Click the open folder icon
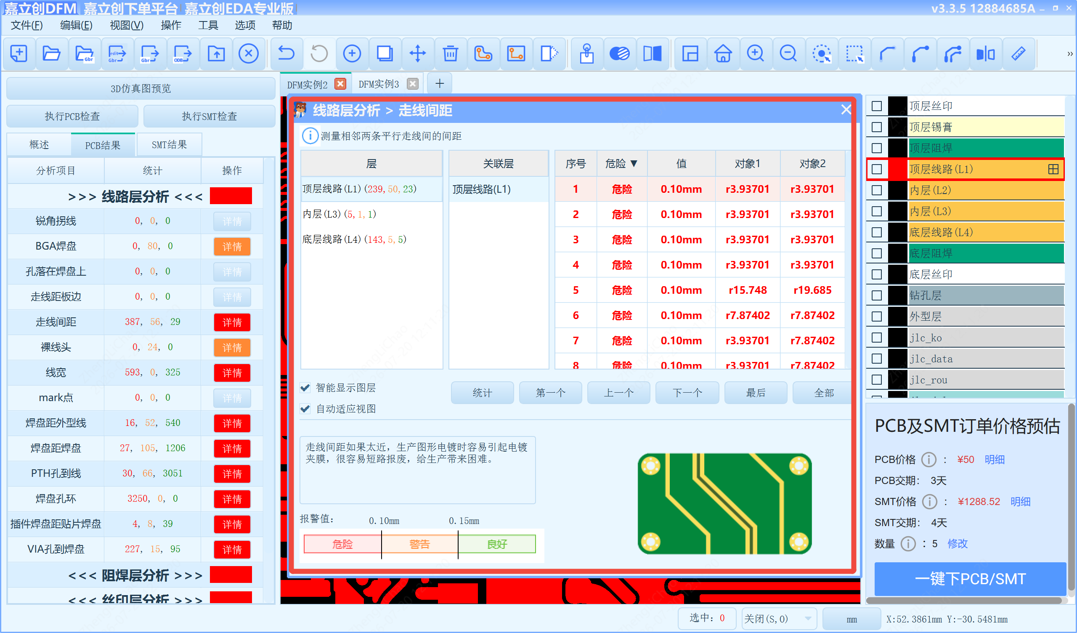 point(52,54)
